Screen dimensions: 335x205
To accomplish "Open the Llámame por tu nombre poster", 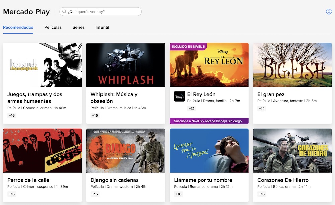I will pos(209,151).
